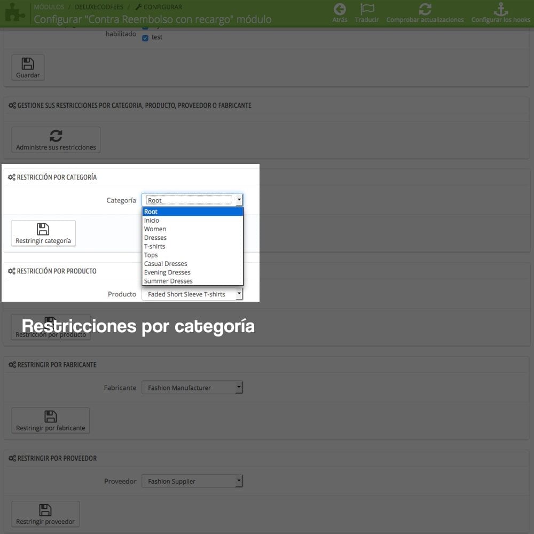Select Women from the category list
The height and width of the screenshot is (534, 534).
pyautogui.click(x=155, y=229)
